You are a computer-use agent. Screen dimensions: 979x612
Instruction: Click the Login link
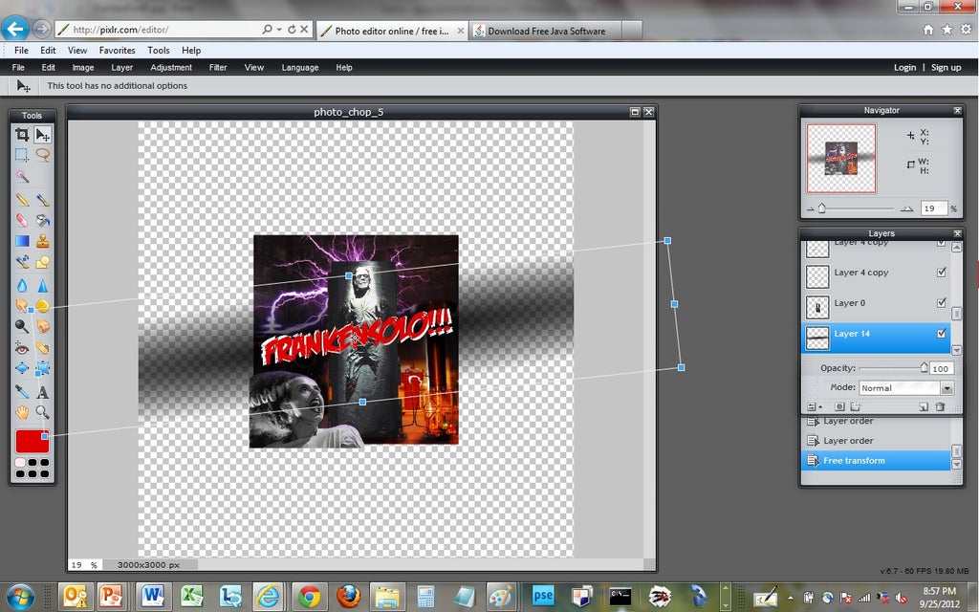click(x=904, y=68)
